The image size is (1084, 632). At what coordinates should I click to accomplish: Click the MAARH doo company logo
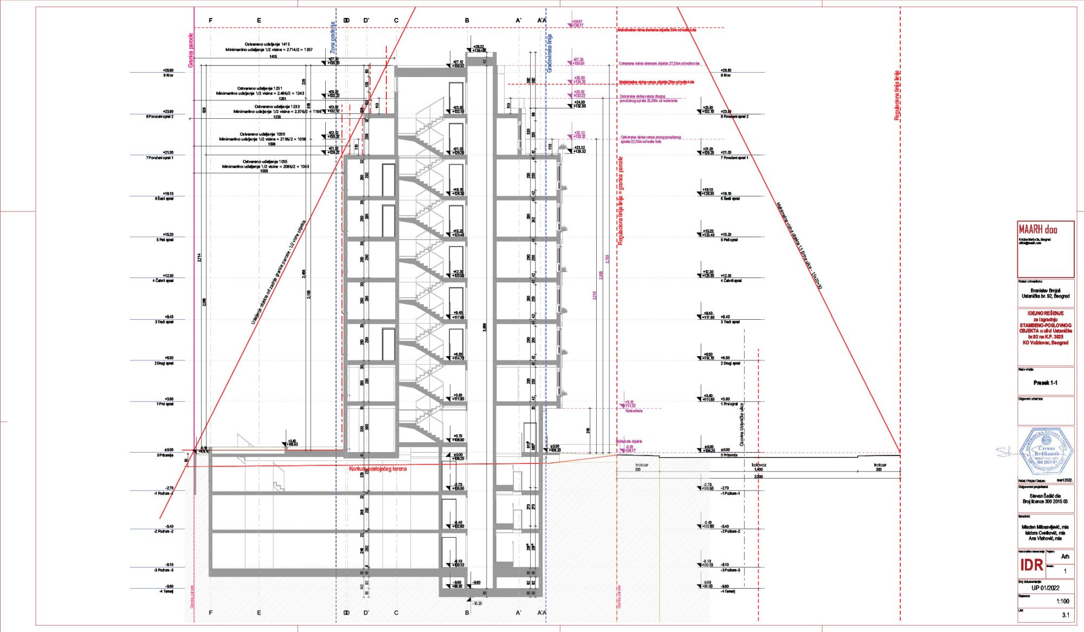pyautogui.click(x=1037, y=229)
